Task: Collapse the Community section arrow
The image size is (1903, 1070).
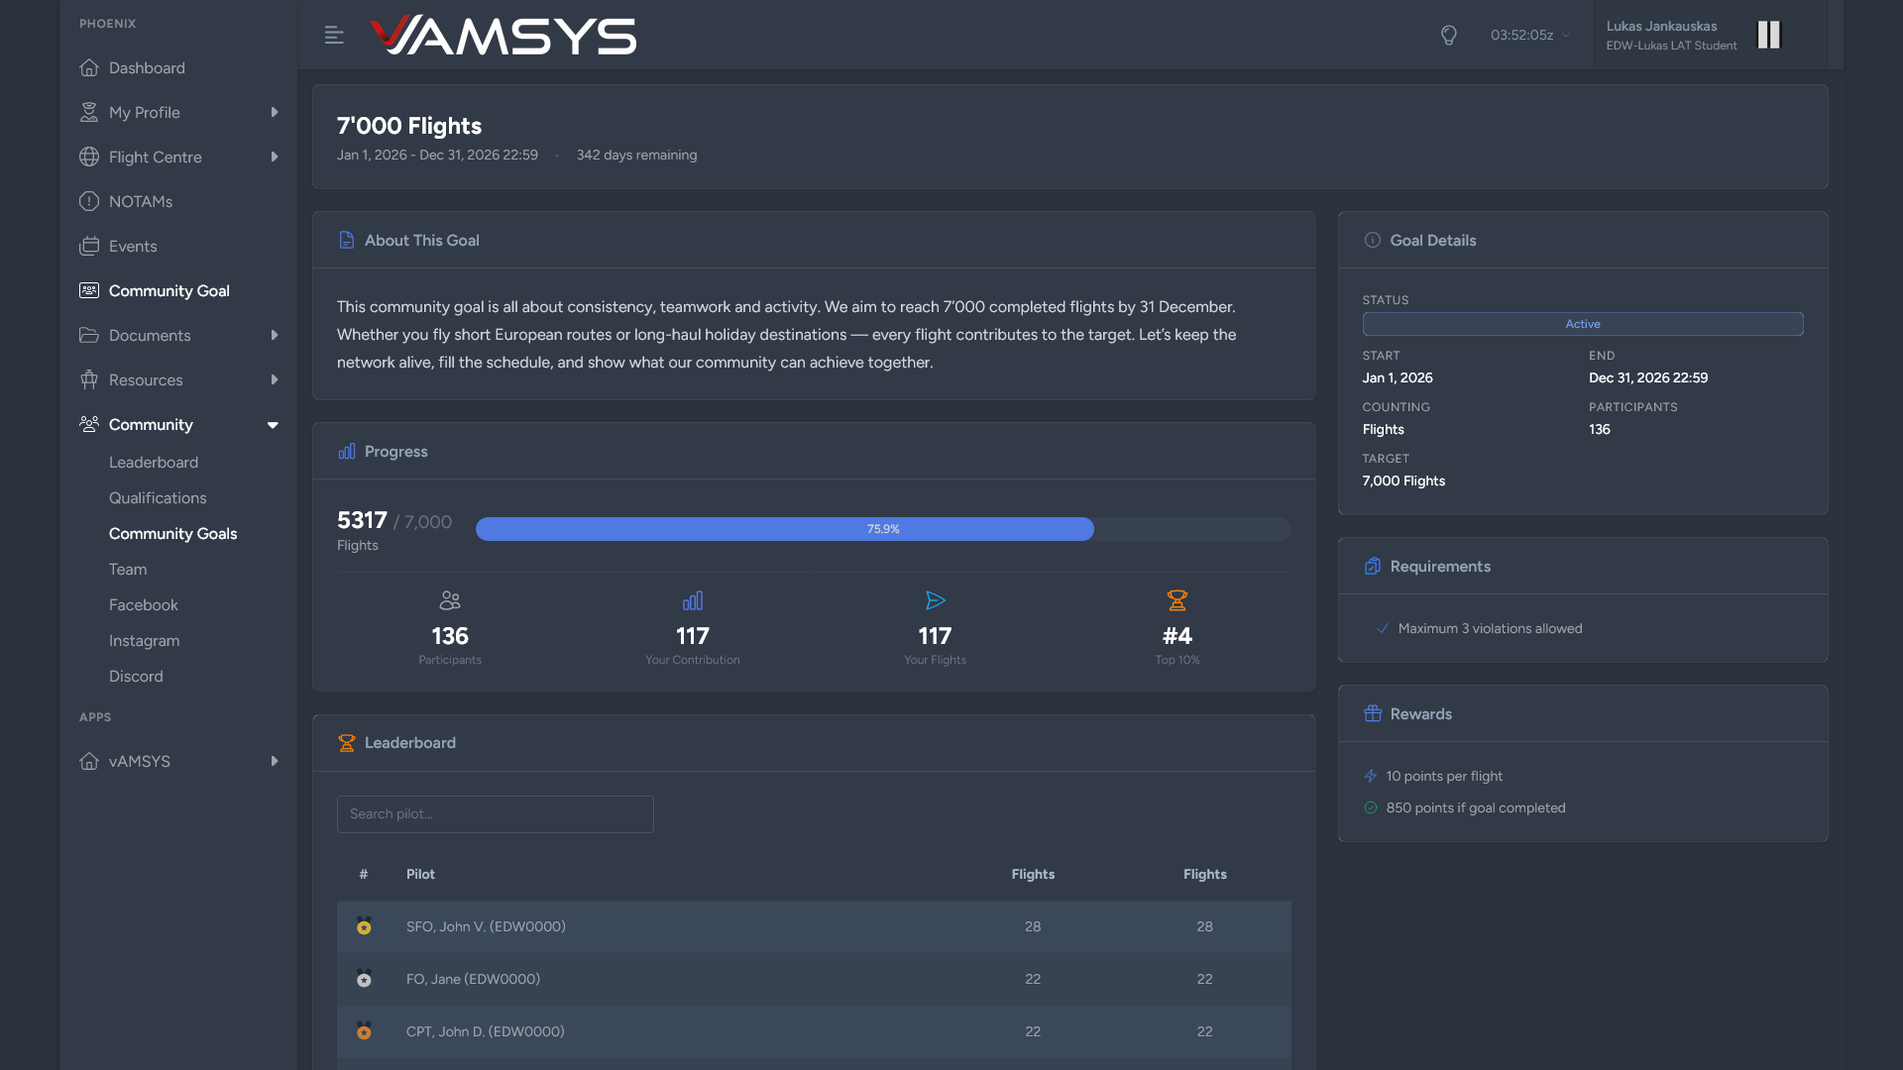Action: pyautogui.click(x=273, y=425)
